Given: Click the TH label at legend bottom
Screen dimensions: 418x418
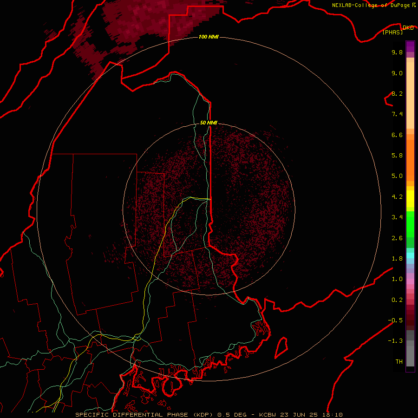Looking at the screenshot, I should 399,362.
